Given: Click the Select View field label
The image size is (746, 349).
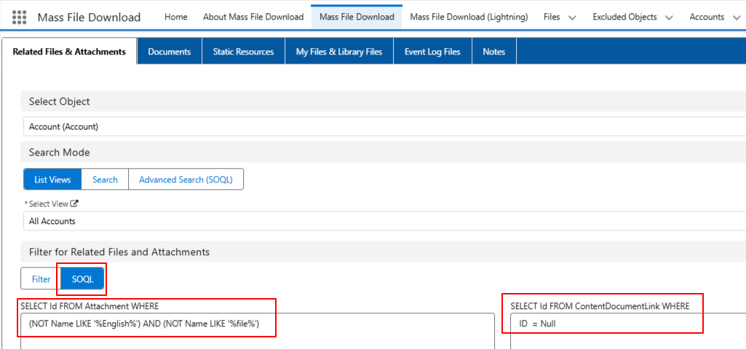Looking at the screenshot, I should point(49,203).
